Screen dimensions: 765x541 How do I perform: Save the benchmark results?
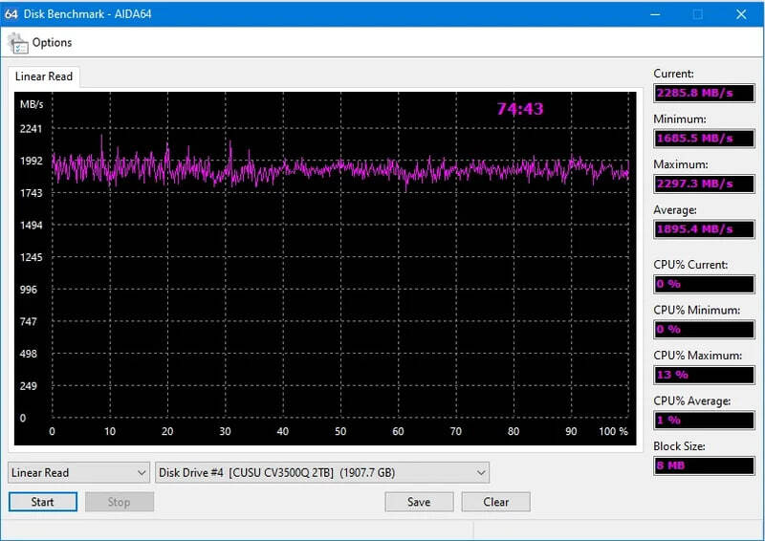[419, 502]
